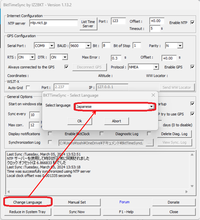Toggle the Enable BktClock checkbox

point(102,134)
